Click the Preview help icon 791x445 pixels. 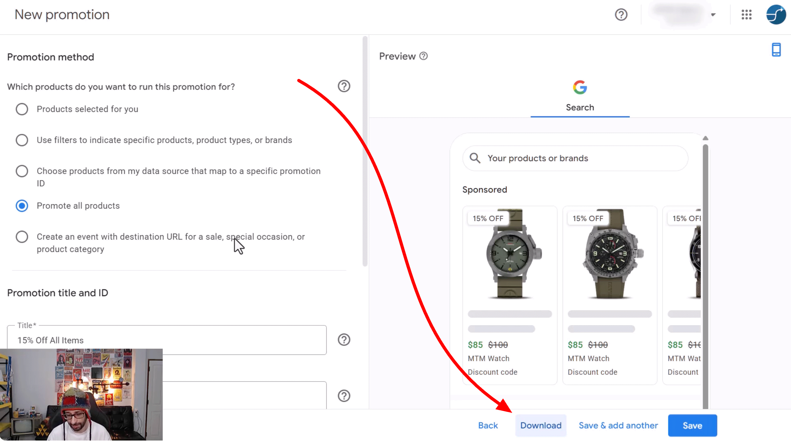[423, 56]
